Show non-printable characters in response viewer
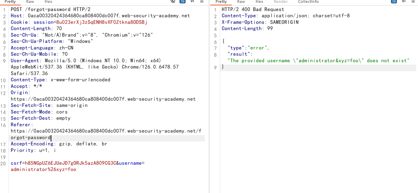Image resolution: width=418 pixels, height=193 pixels. [403, 1]
